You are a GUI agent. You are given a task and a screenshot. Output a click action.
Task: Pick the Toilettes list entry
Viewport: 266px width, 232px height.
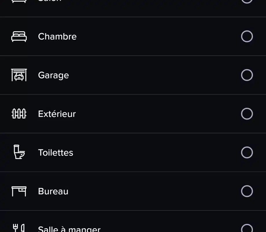133,152
